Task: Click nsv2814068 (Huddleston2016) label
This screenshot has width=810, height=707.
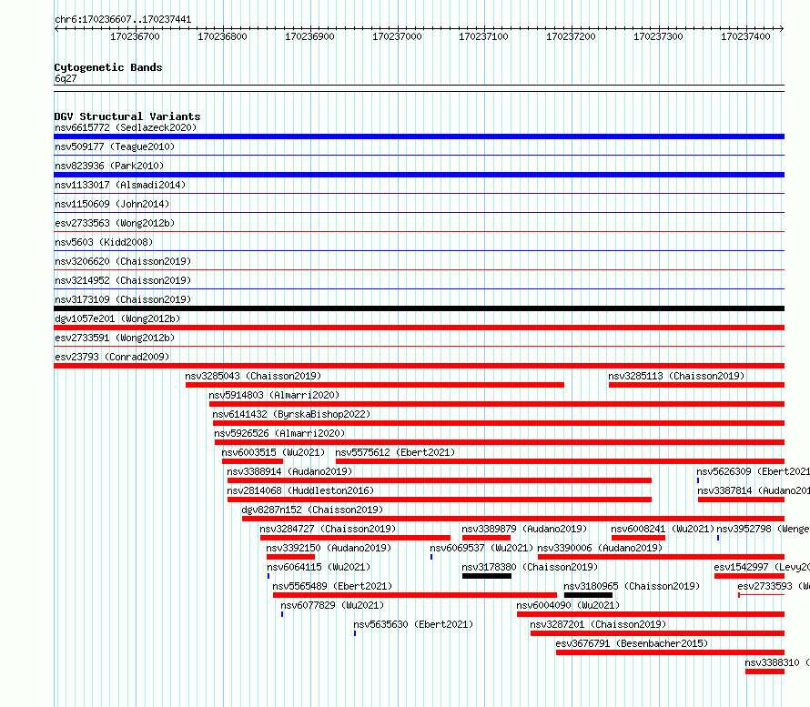Action: pos(300,490)
